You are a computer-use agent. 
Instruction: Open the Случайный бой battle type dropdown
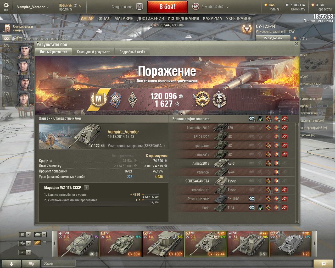[x=210, y=7]
